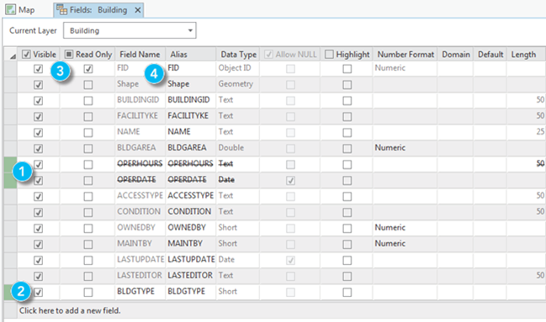Click the table corner select-all triangle
This screenshot has width=546, height=322.
pyautogui.click(x=13, y=56)
